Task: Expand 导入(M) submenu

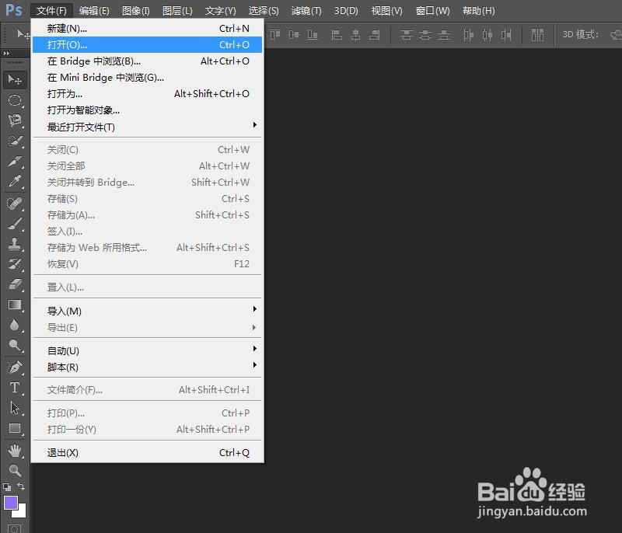Action: point(147,311)
